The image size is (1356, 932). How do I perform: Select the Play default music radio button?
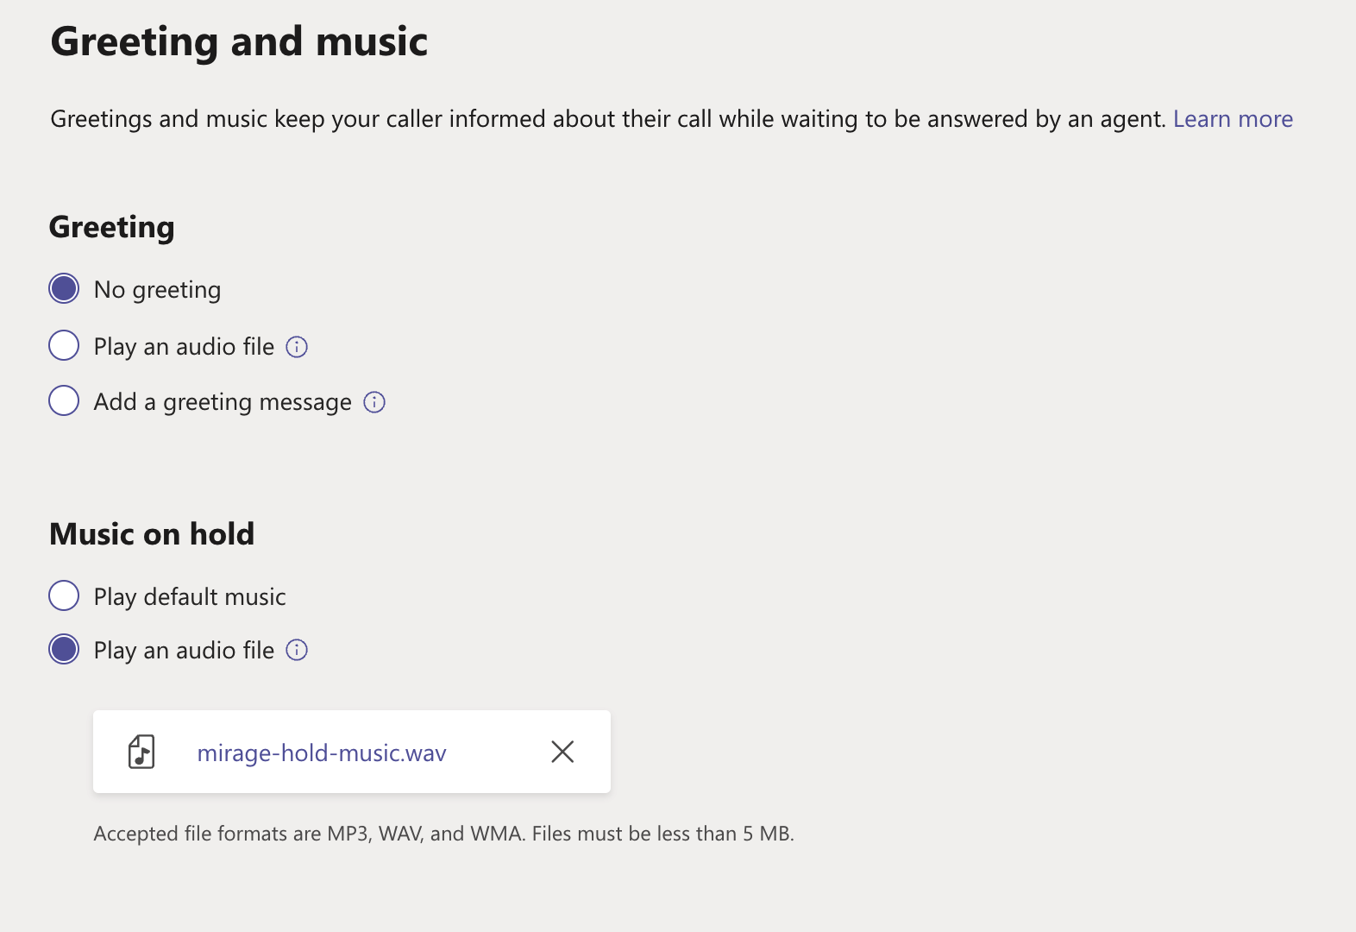tap(64, 595)
